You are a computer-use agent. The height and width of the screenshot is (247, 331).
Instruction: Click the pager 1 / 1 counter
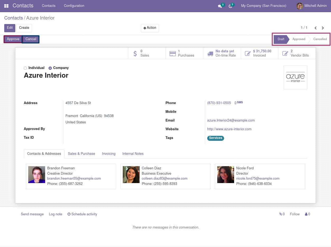pos(304,28)
